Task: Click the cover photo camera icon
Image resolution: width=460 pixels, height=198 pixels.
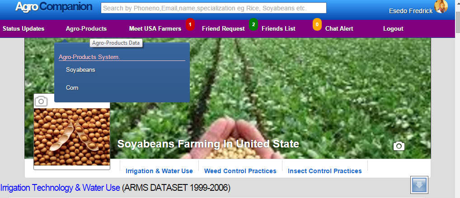Action: pyautogui.click(x=399, y=146)
